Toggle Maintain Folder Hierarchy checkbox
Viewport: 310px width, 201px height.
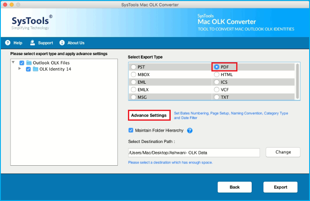coord(131,130)
